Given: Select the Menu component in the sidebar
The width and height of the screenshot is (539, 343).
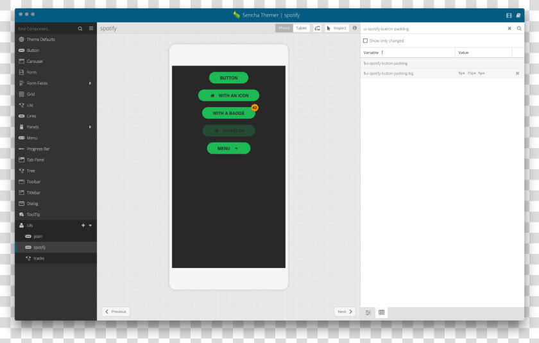Looking at the screenshot, I should tap(56, 138).
